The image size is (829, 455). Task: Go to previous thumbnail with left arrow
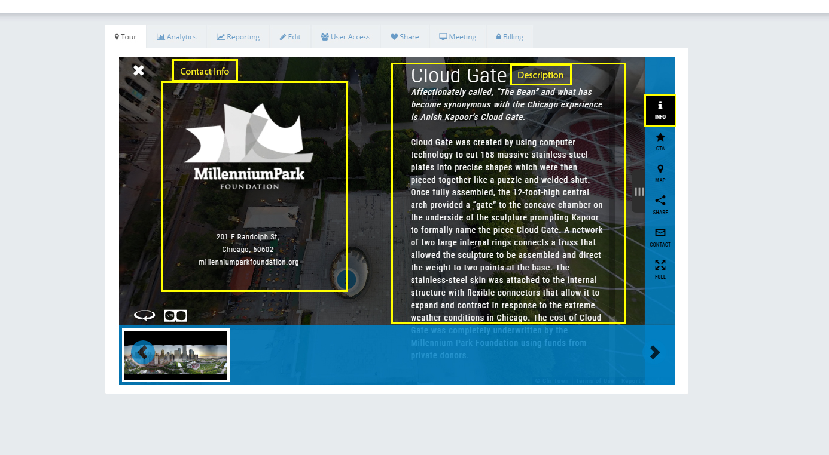142,352
